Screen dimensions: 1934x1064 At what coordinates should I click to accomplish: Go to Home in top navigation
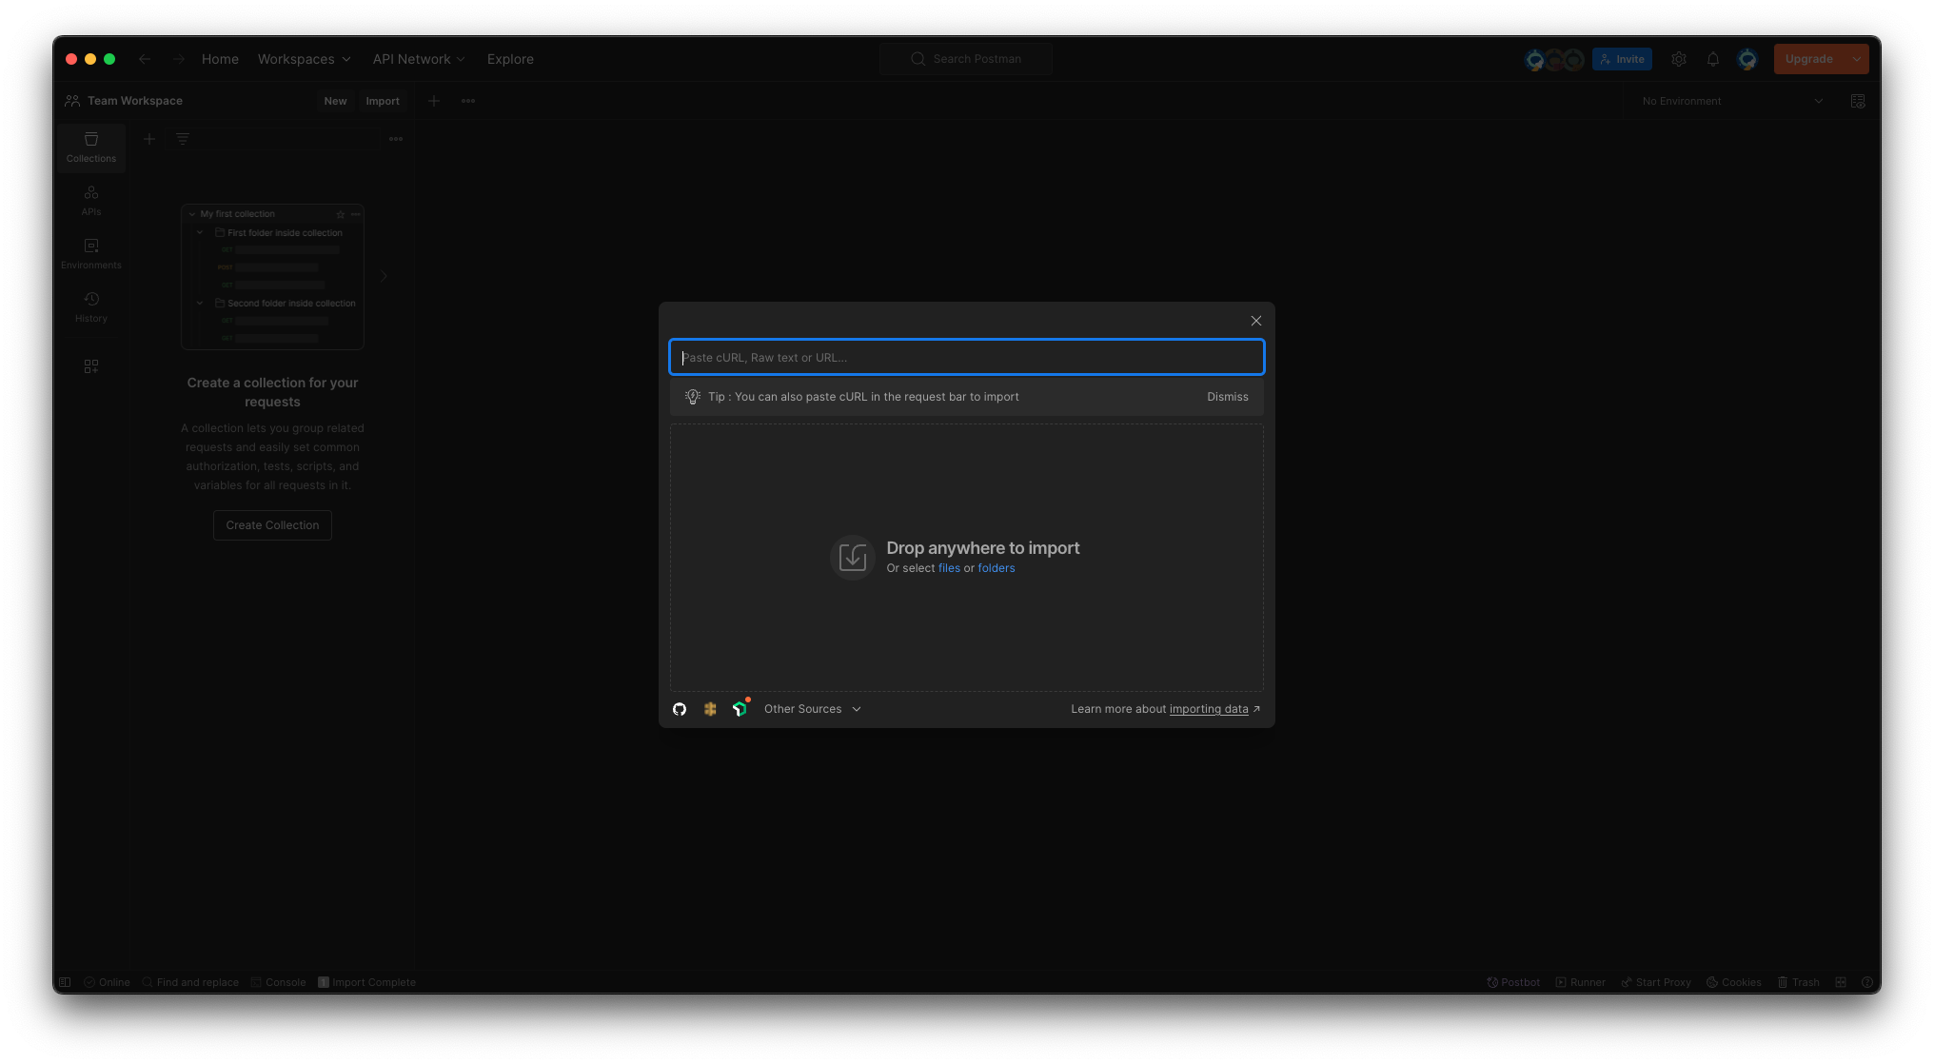click(220, 59)
